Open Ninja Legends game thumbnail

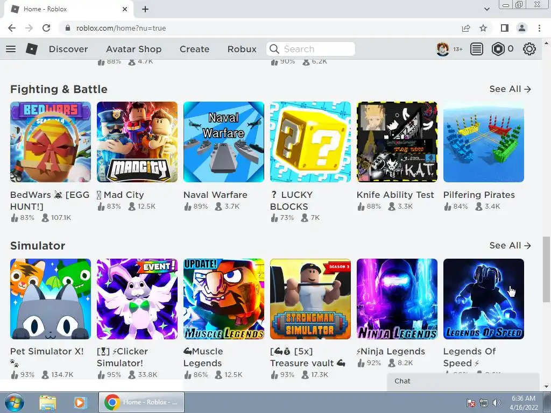(397, 299)
